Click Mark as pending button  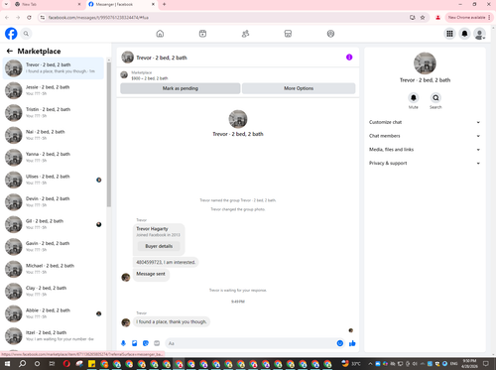(181, 88)
